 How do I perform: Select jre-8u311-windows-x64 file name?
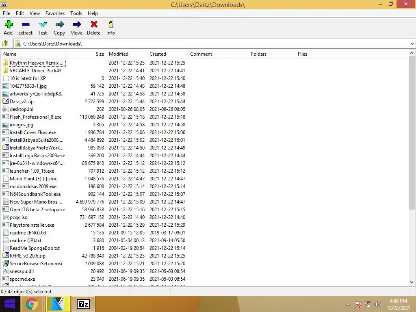coord(37,163)
